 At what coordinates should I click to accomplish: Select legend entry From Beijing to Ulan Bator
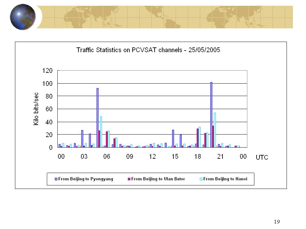tap(158, 179)
